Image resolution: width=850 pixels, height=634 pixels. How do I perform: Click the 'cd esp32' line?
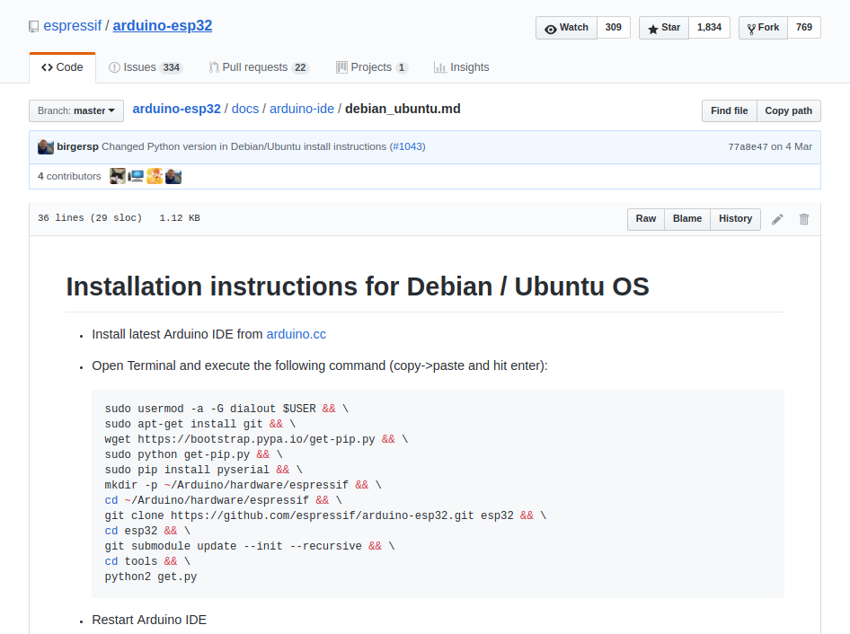(147, 531)
